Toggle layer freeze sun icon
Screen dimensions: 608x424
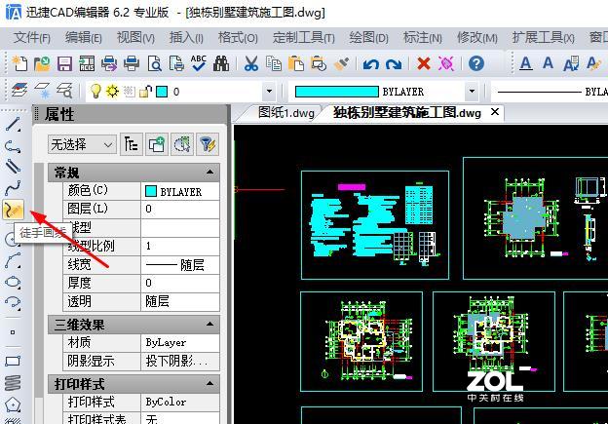coord(112,92)
